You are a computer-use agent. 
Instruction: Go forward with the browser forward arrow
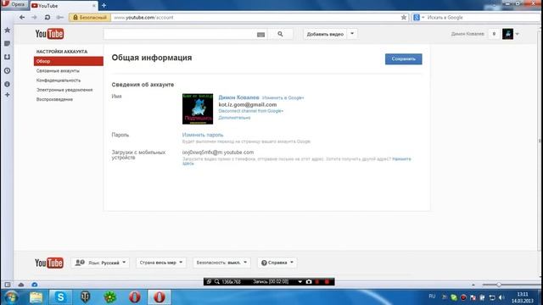point(34,17)
